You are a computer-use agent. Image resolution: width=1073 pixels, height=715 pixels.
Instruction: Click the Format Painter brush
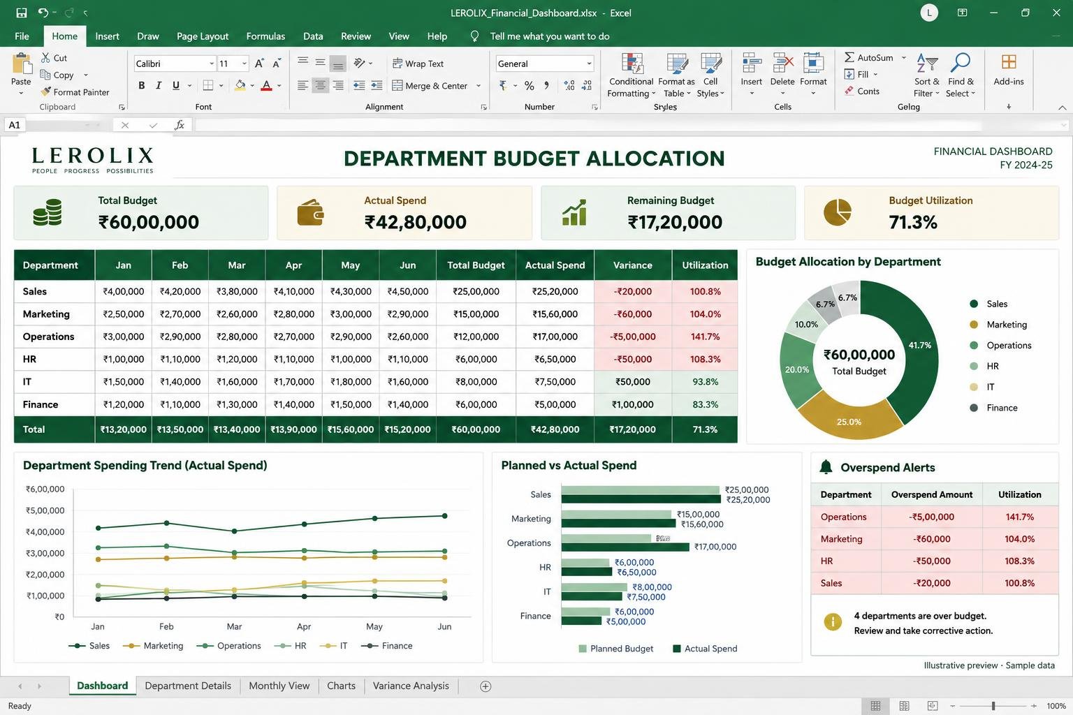[x=46, y=91]
